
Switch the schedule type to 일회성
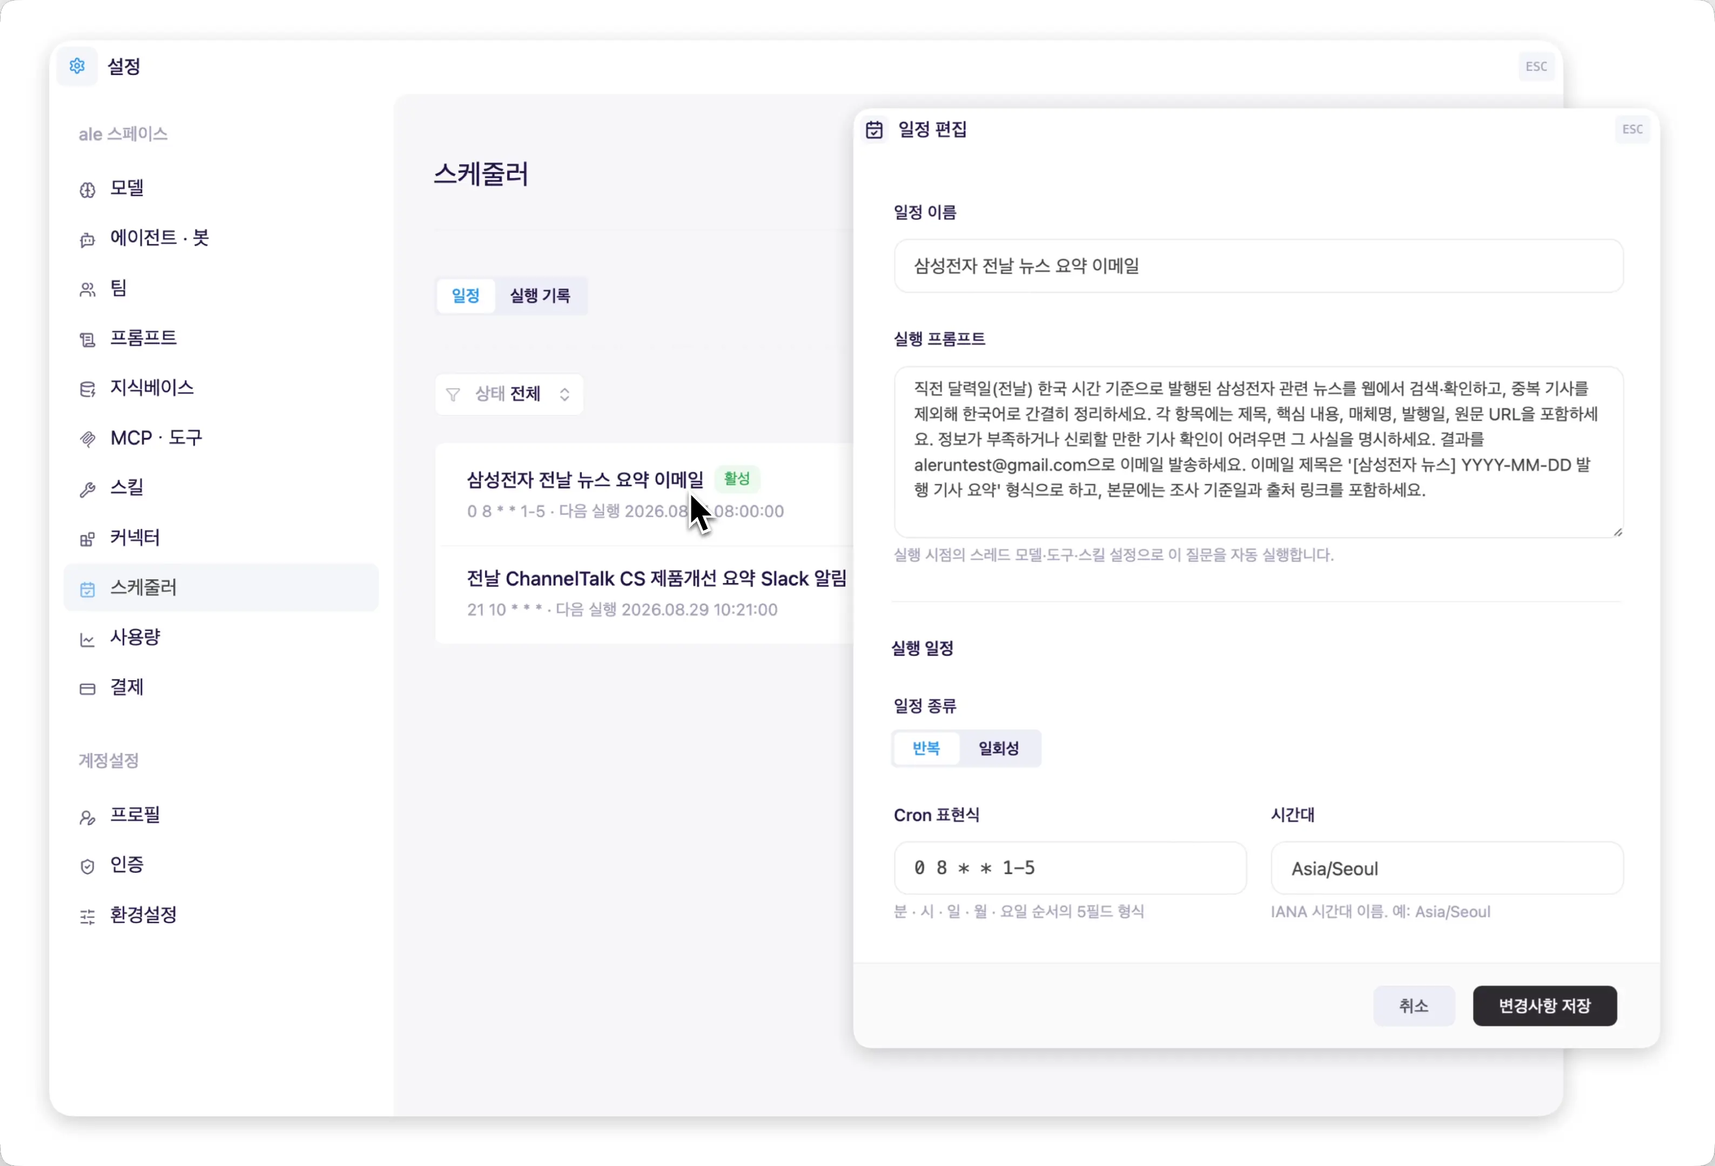click(x=998, y=748)
